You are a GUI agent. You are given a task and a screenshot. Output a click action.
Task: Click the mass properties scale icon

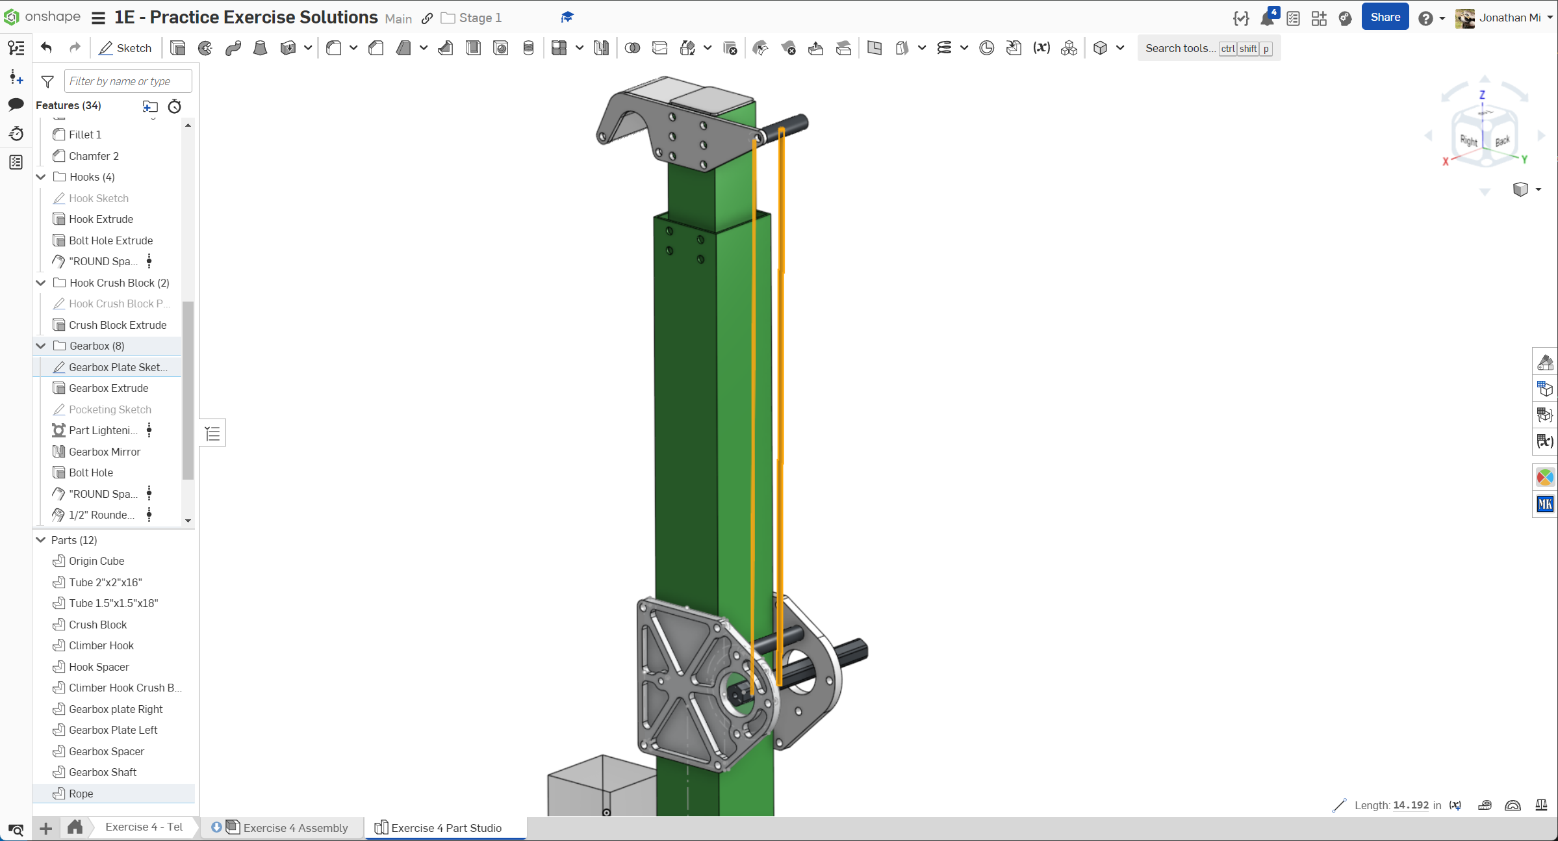point(1541,805)
